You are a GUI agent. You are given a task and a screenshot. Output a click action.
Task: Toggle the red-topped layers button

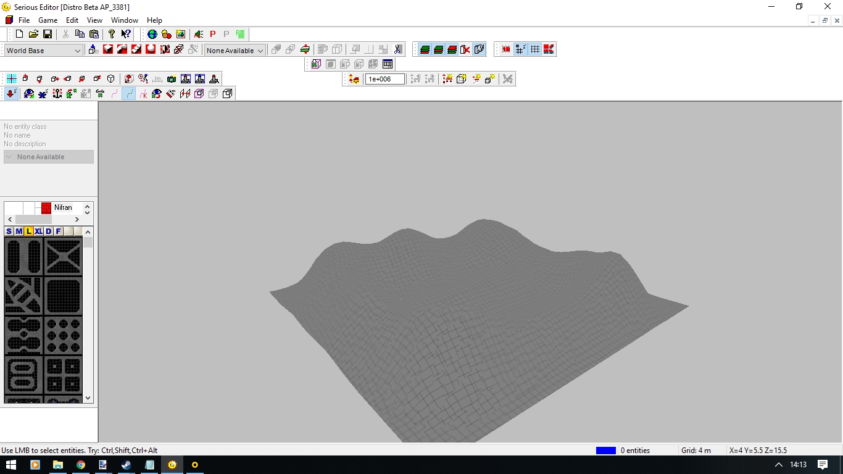pyautogui.click(x=452, y=49)
